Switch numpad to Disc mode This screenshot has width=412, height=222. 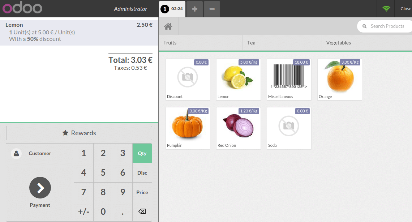click(x=142, y=172)
